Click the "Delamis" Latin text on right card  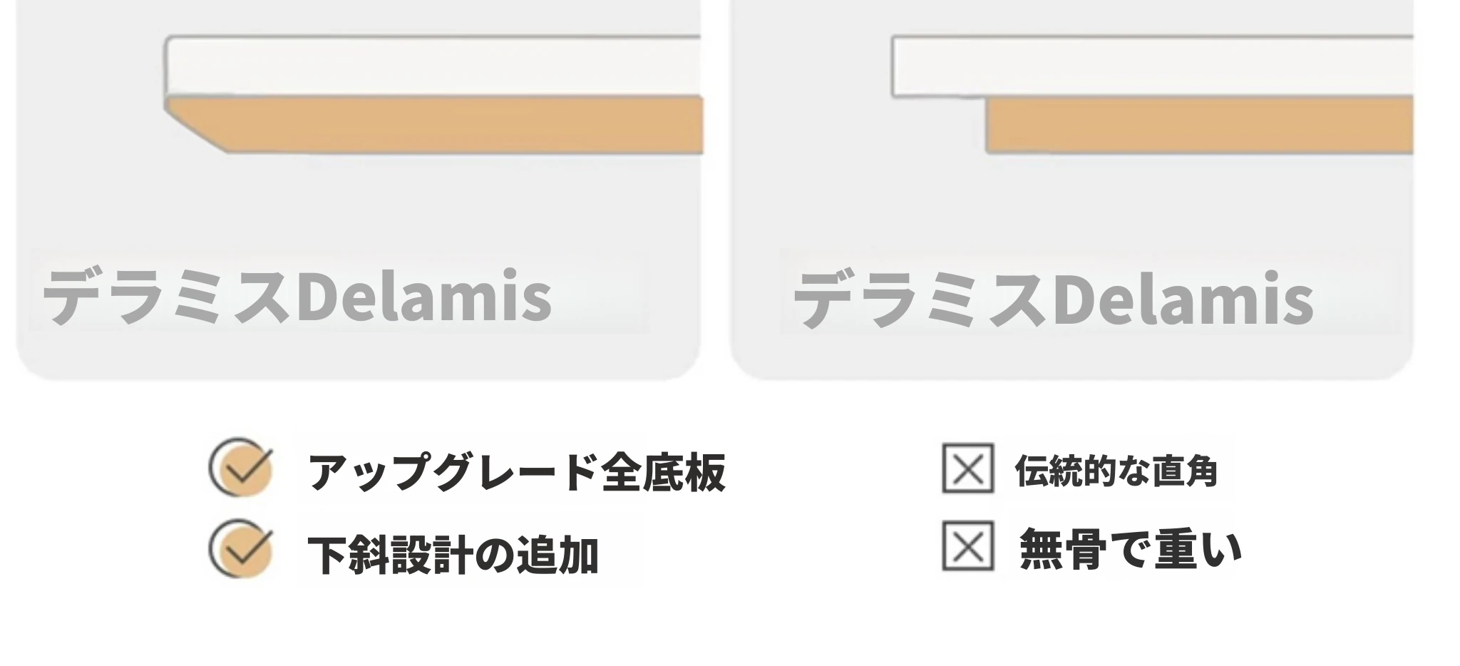(1183, 299)
